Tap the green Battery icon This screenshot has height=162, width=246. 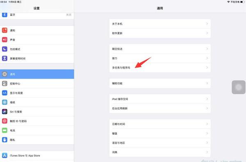pos(5,130)
